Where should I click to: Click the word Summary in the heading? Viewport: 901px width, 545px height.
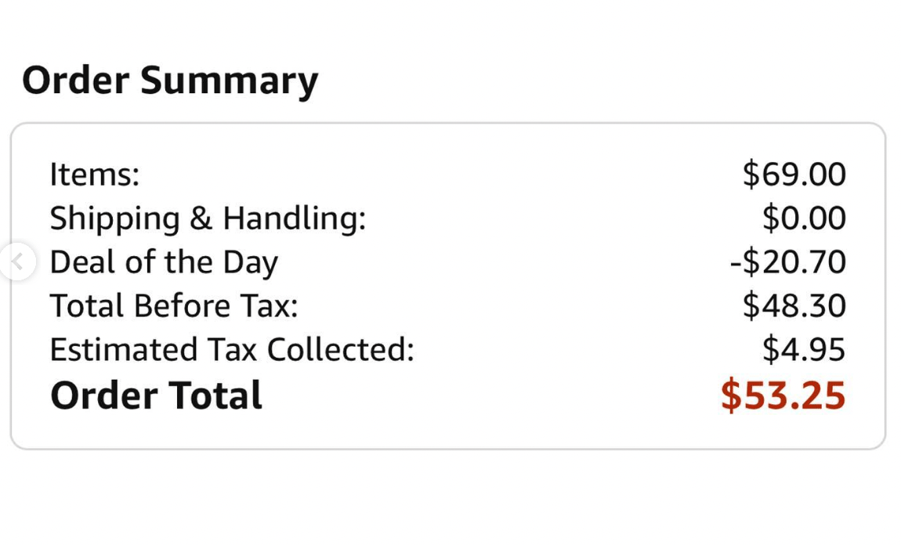tap(230, 81)
